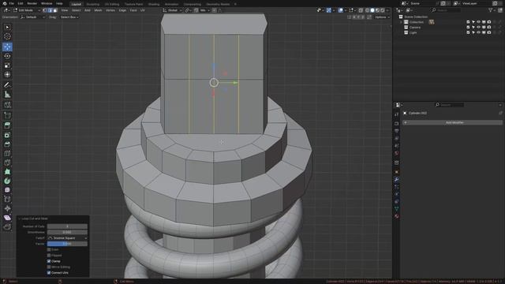The width and height of the screenshot is (505, 284).
Task: Adjust the Smoothness value slider
Action: pos(67,232)
